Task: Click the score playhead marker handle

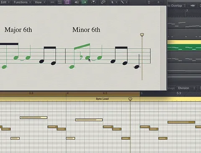Action: click(x=142, y=35)
